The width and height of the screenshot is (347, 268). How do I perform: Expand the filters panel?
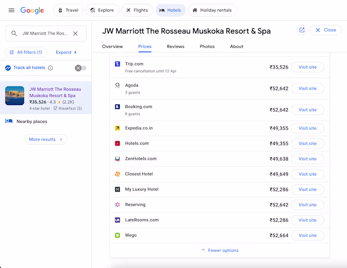click(64, 52)
